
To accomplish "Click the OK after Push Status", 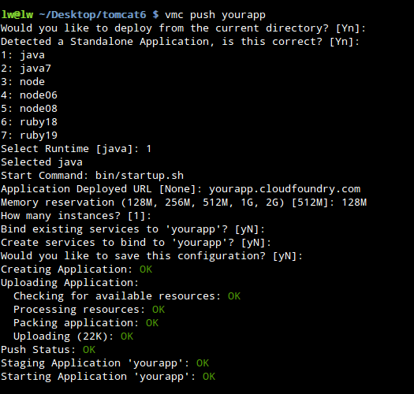I will [89, 350].
